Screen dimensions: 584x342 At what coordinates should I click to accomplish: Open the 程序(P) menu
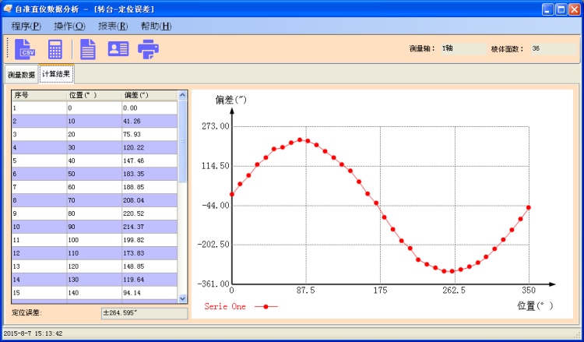(27, 26)
